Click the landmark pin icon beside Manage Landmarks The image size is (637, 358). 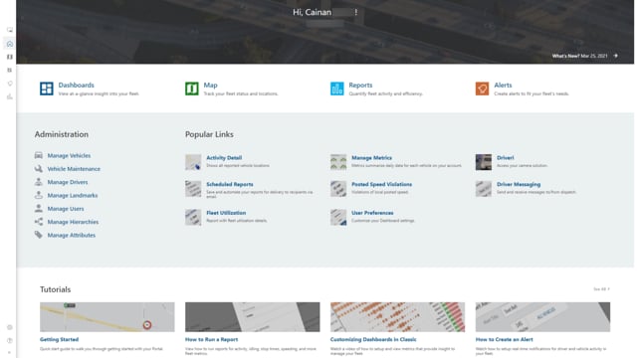pos(39,195)
